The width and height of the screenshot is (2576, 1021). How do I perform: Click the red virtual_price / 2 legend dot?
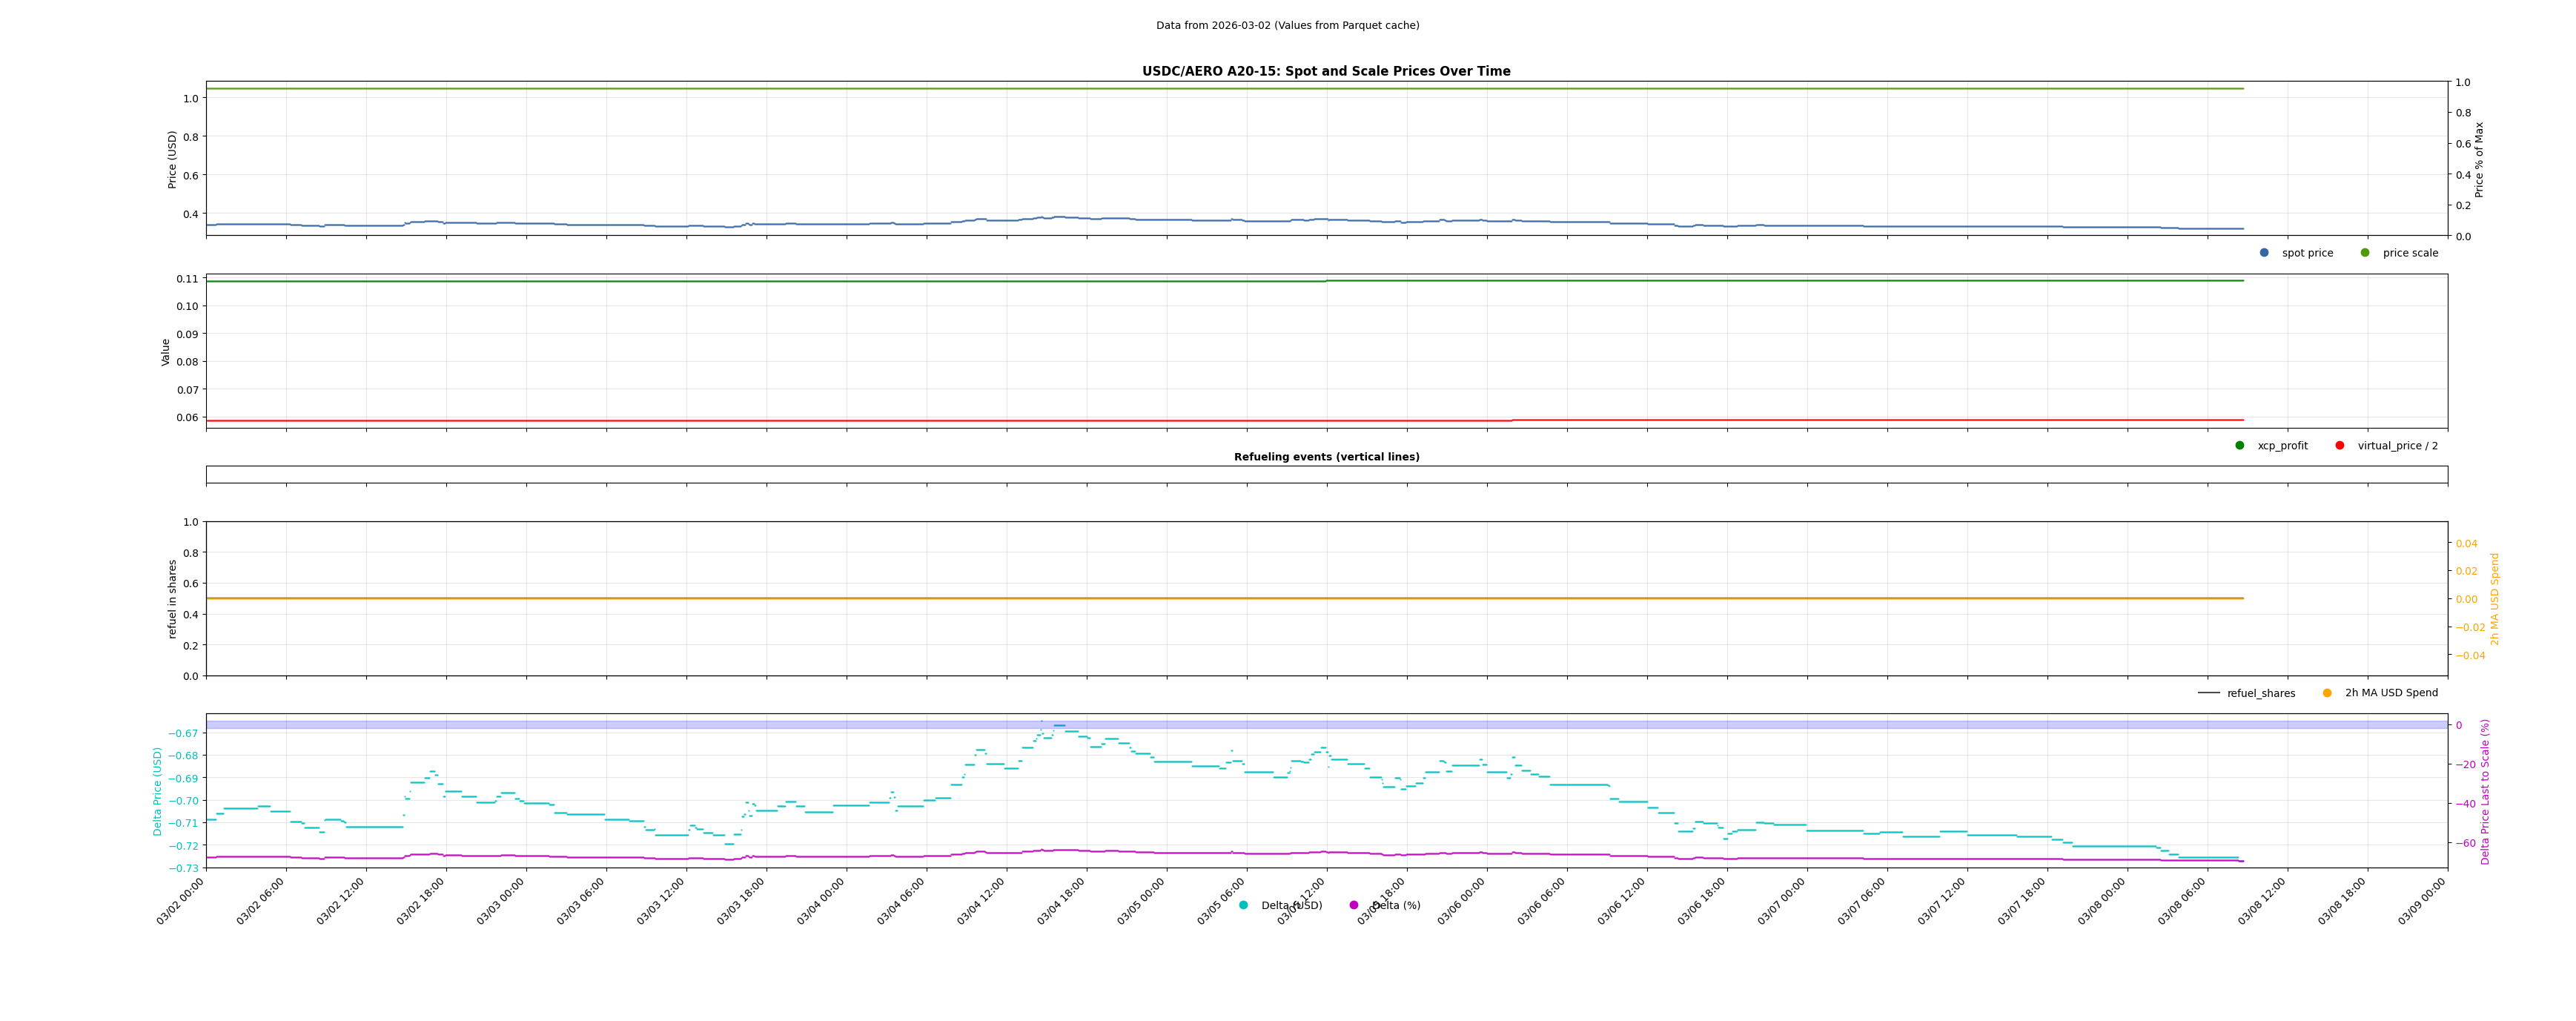[x=2340, y=446]
